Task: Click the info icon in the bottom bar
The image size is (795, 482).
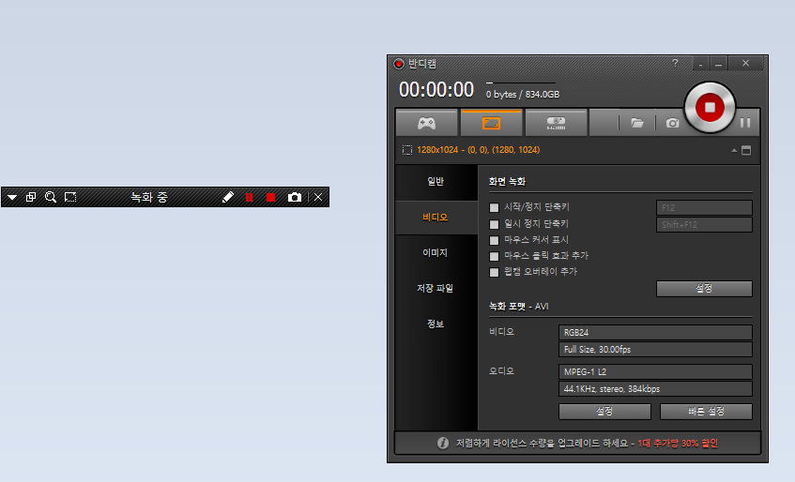Action: point(443,443)
